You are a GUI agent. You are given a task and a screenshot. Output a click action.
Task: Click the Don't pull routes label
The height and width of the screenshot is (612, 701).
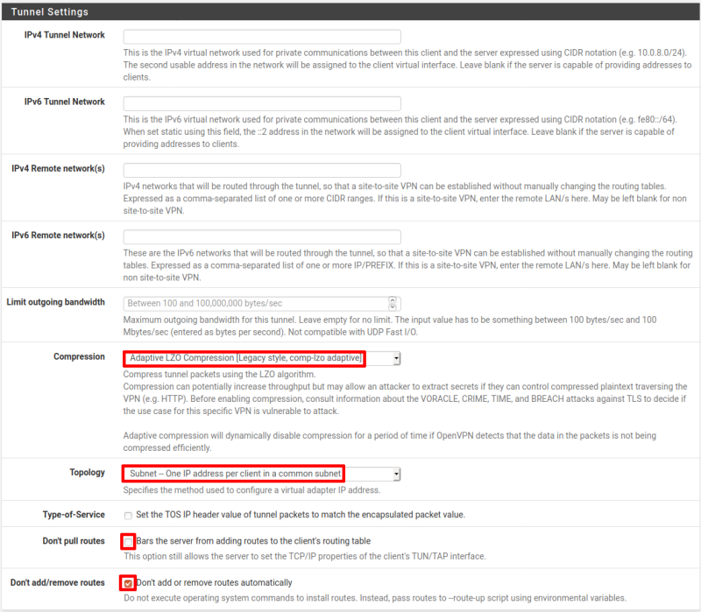point(74,541)
